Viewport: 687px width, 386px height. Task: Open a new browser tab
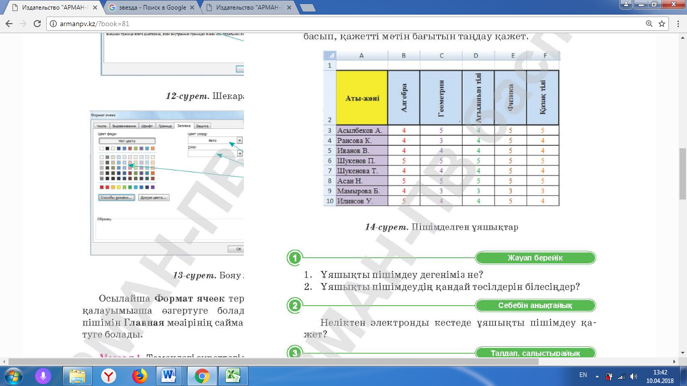(x=307, y=8)
